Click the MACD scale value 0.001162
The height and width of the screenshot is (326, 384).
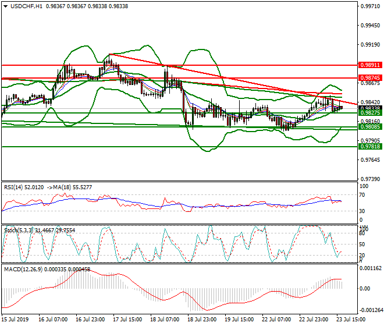[371, 268]
